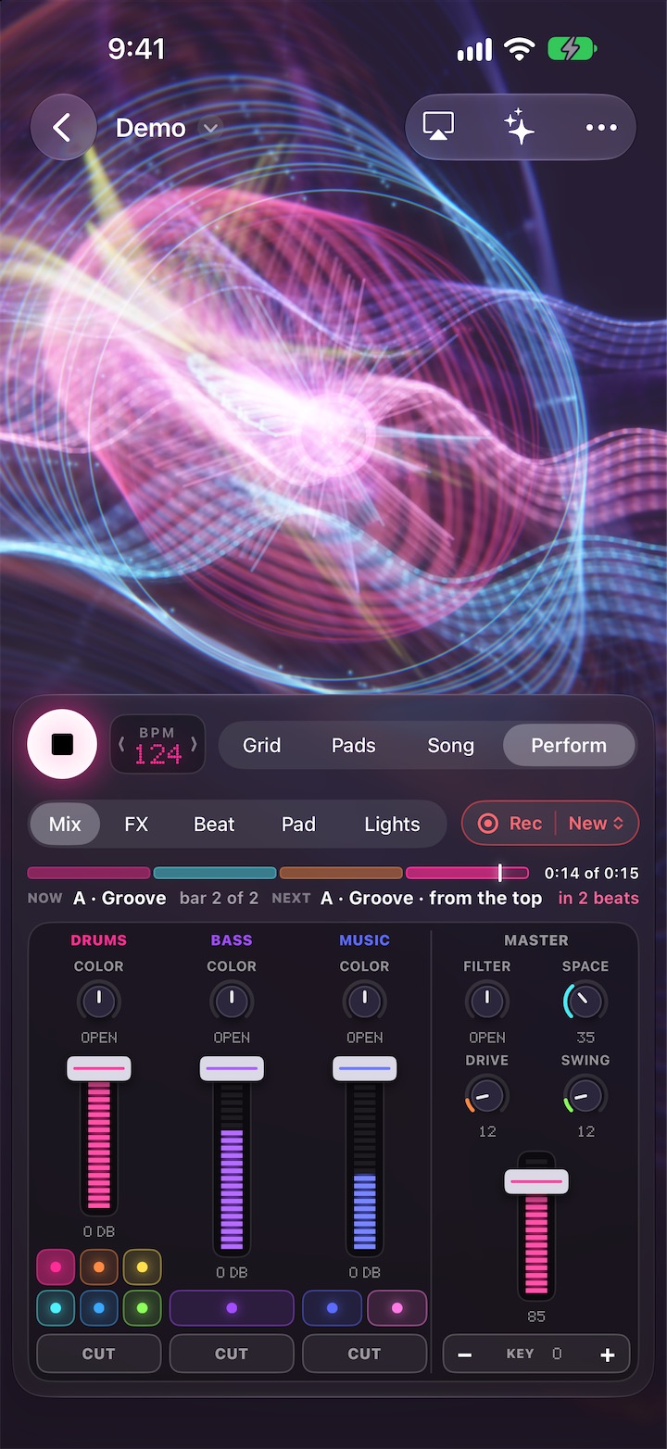This screenshot has width=667, height=1449.
Task: Toggle the yellow drum pad
Action: point(142,1266)
